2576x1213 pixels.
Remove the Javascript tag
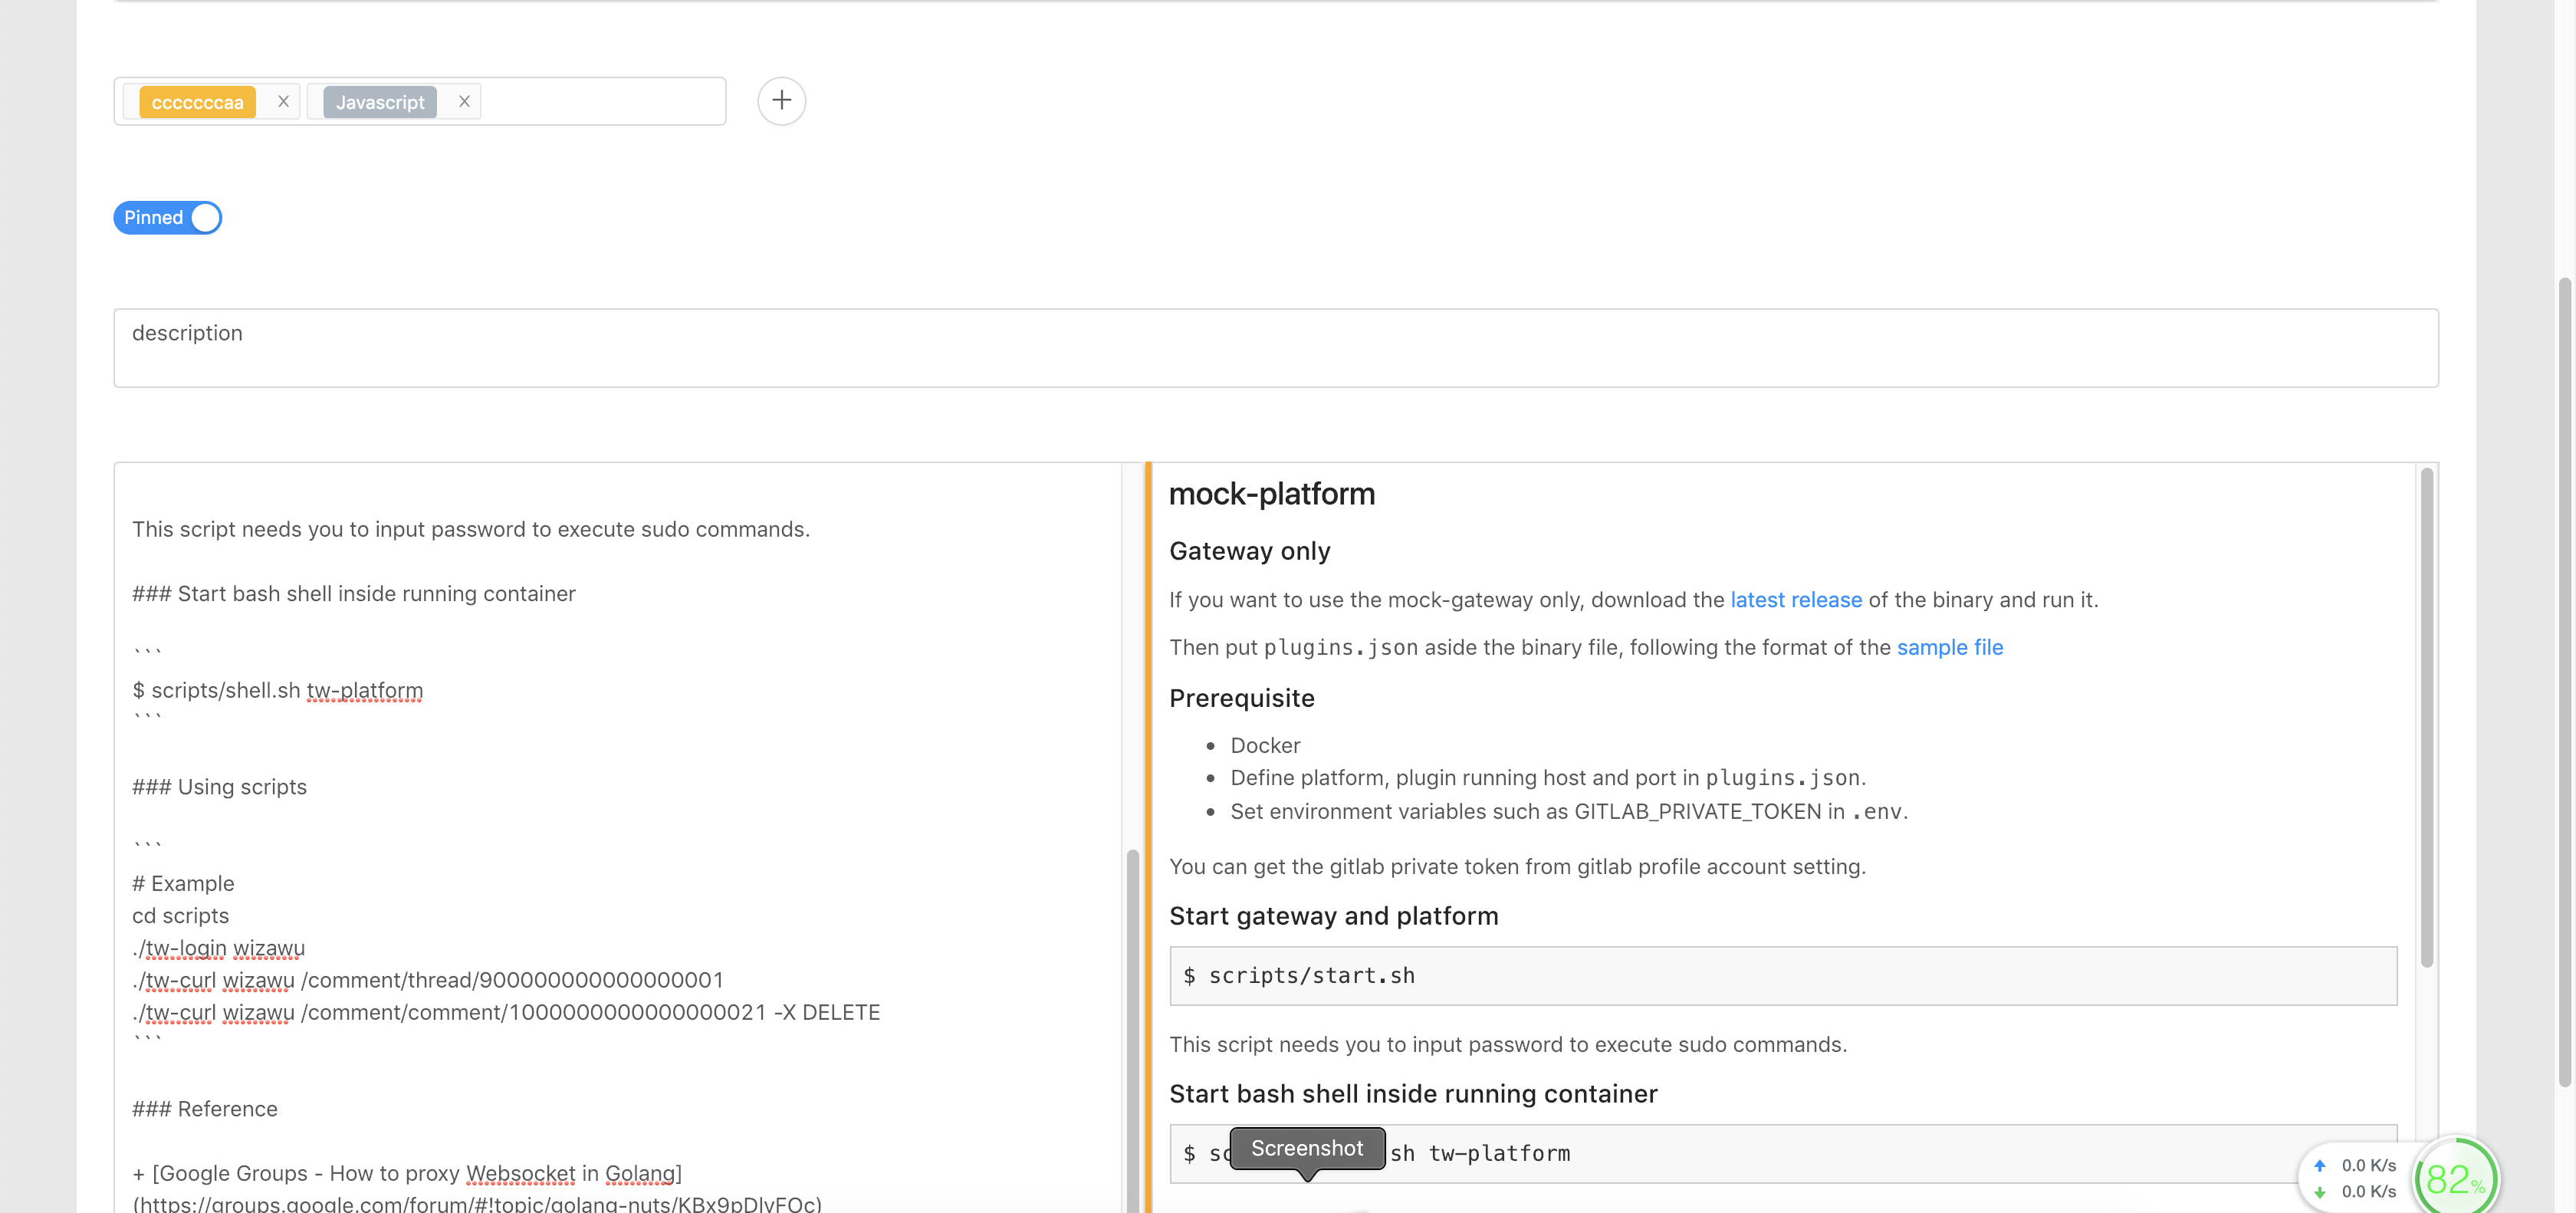coord(464,101)
